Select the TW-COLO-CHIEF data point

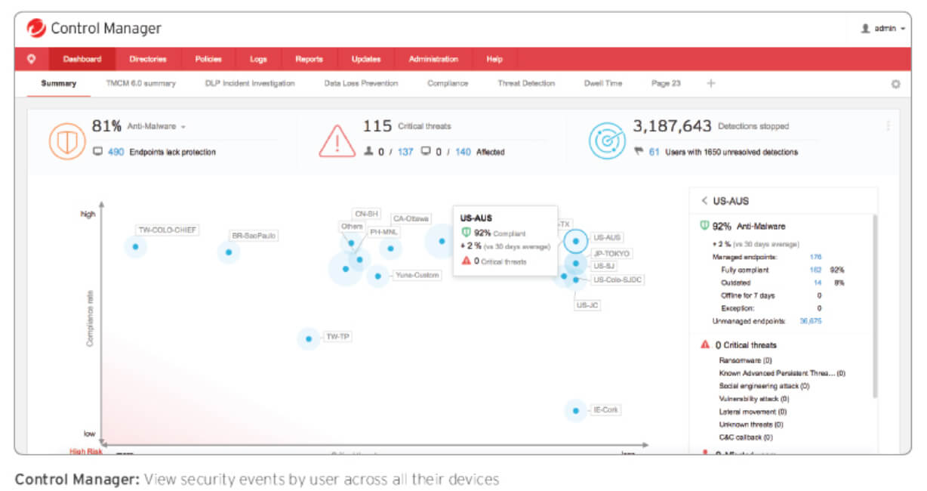pos(135,246)
